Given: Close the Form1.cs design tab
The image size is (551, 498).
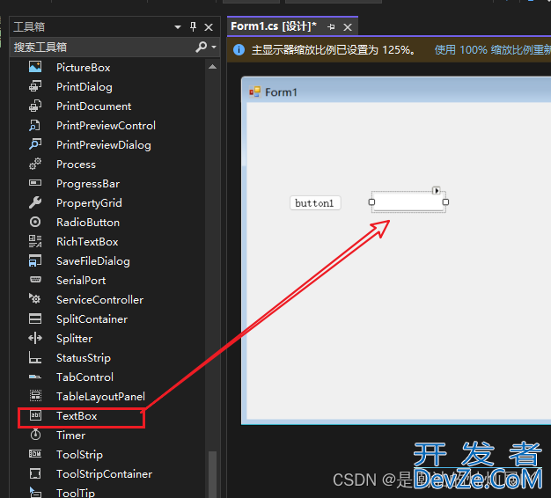Looking at the screenshot, I should coord(348,27).
